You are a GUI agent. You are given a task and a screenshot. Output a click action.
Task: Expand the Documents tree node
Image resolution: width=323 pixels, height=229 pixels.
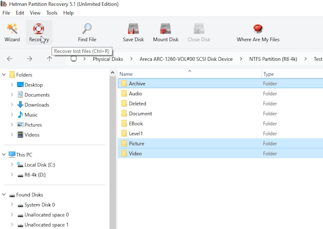[x=12, y=95]
